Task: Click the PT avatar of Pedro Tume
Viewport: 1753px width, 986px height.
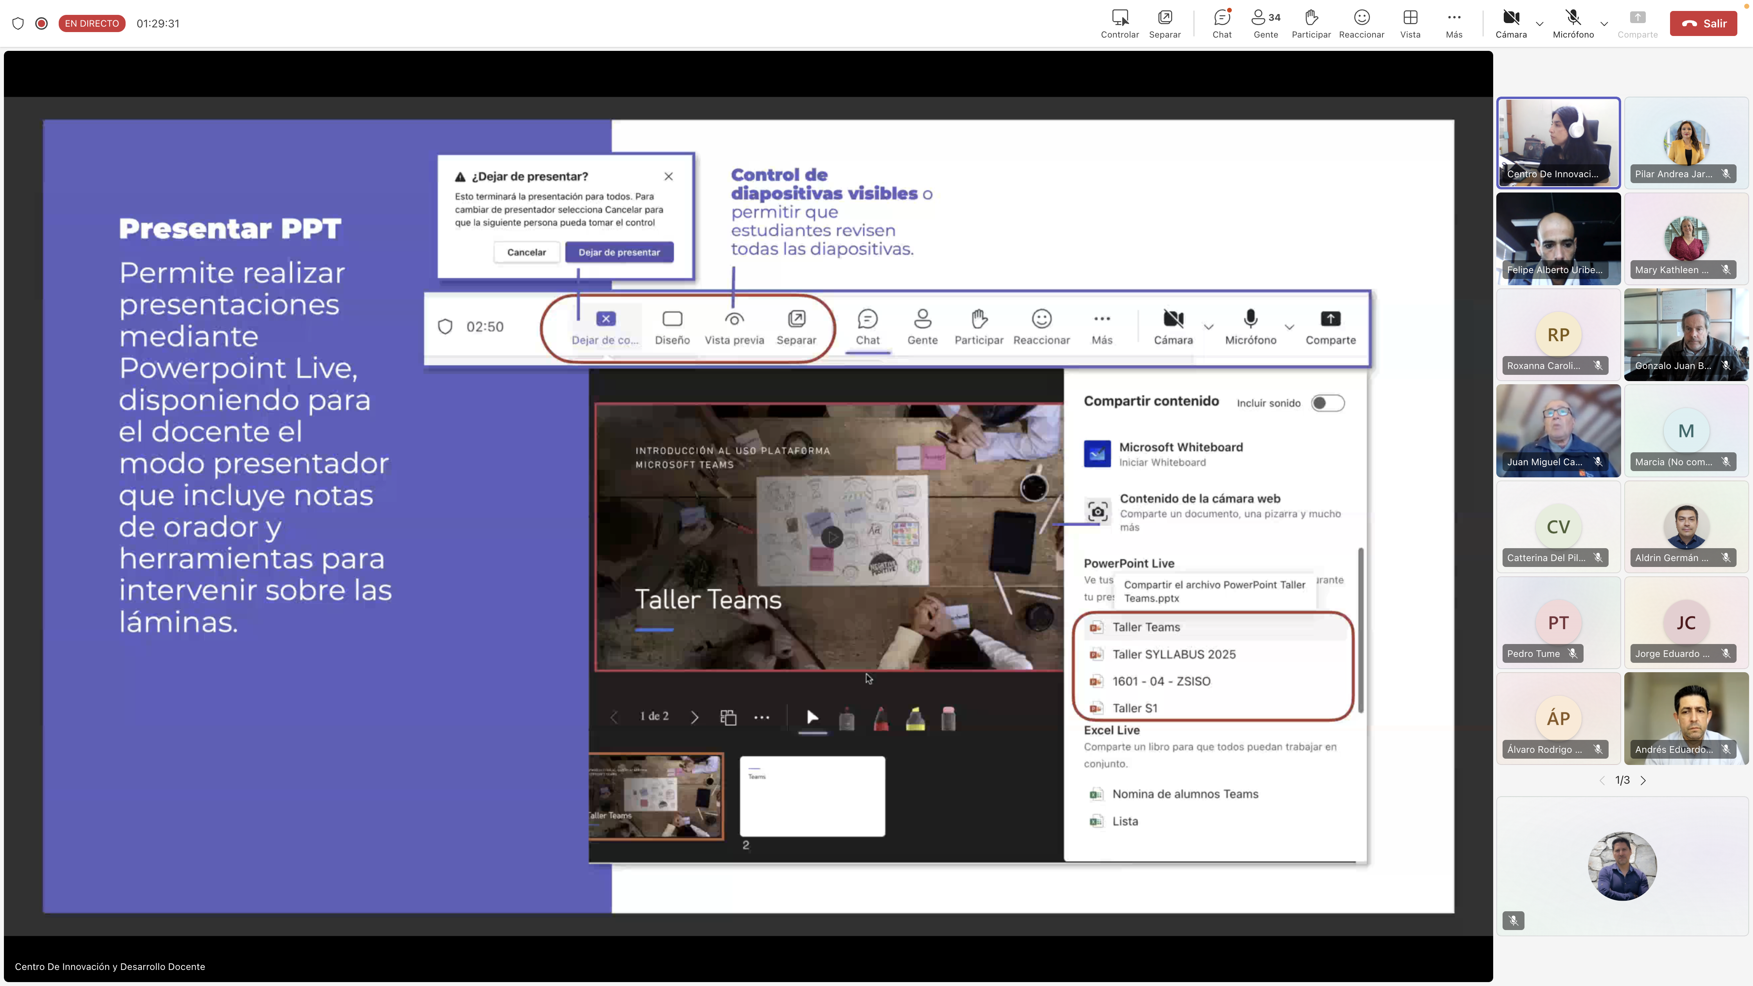Action: [x=1558, y=622]
